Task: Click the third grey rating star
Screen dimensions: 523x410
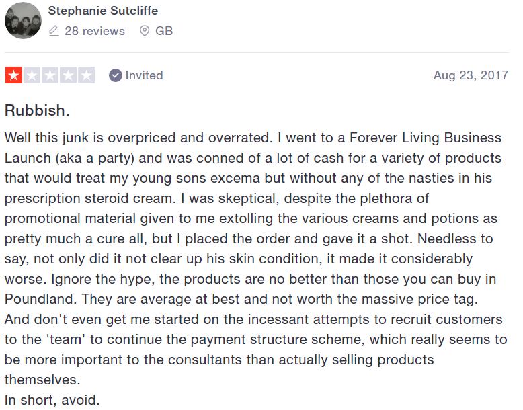Action: 50,75
